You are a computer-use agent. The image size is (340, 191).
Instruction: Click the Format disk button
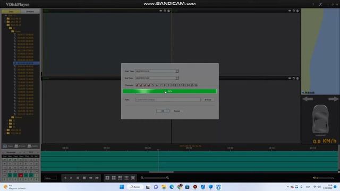[x=20, y=146]
